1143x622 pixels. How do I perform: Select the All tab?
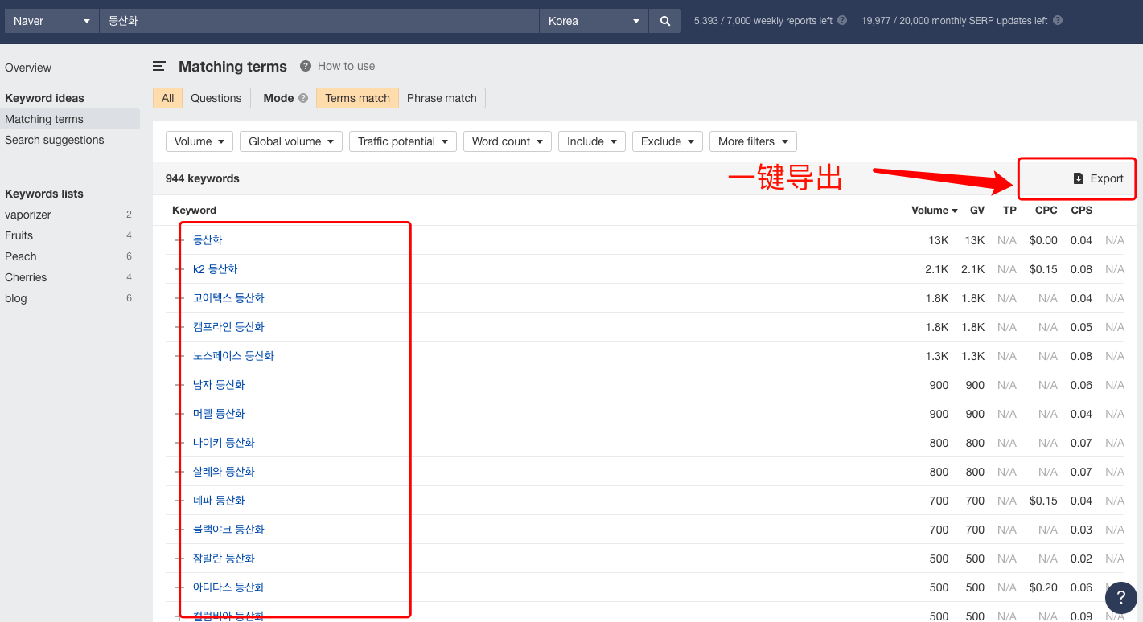click(x=167, y=98)
